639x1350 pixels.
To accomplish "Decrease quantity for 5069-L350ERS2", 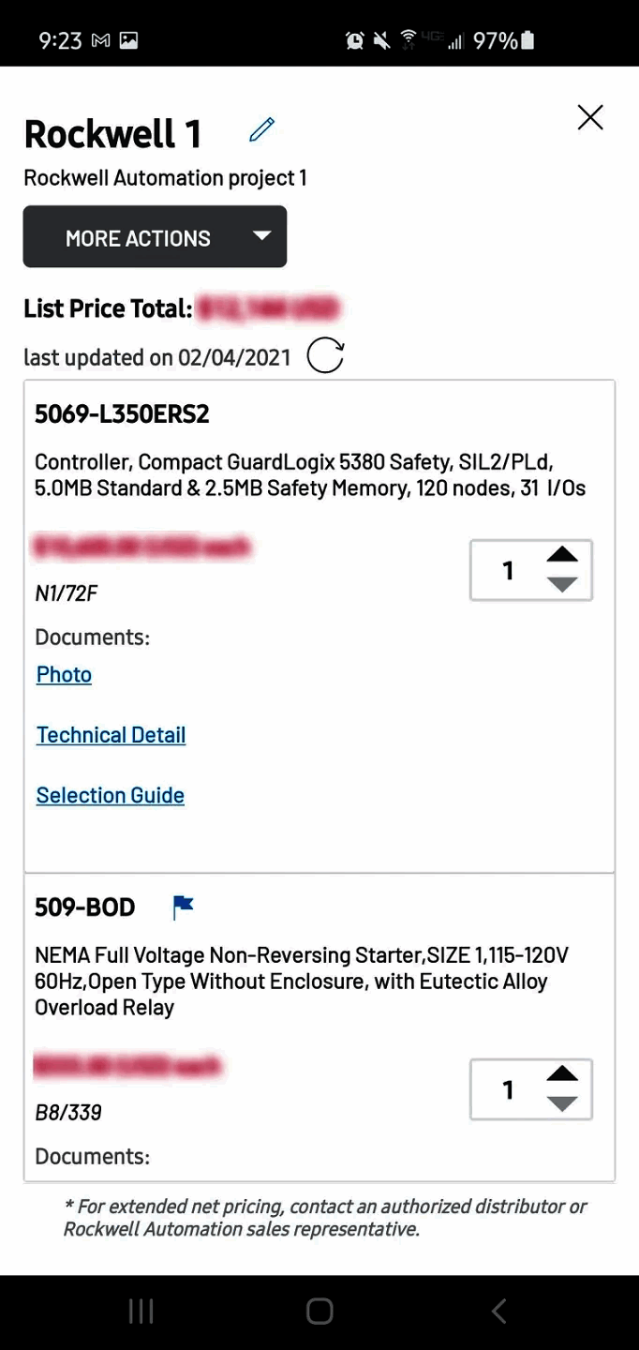I will (x=562, y=584).
